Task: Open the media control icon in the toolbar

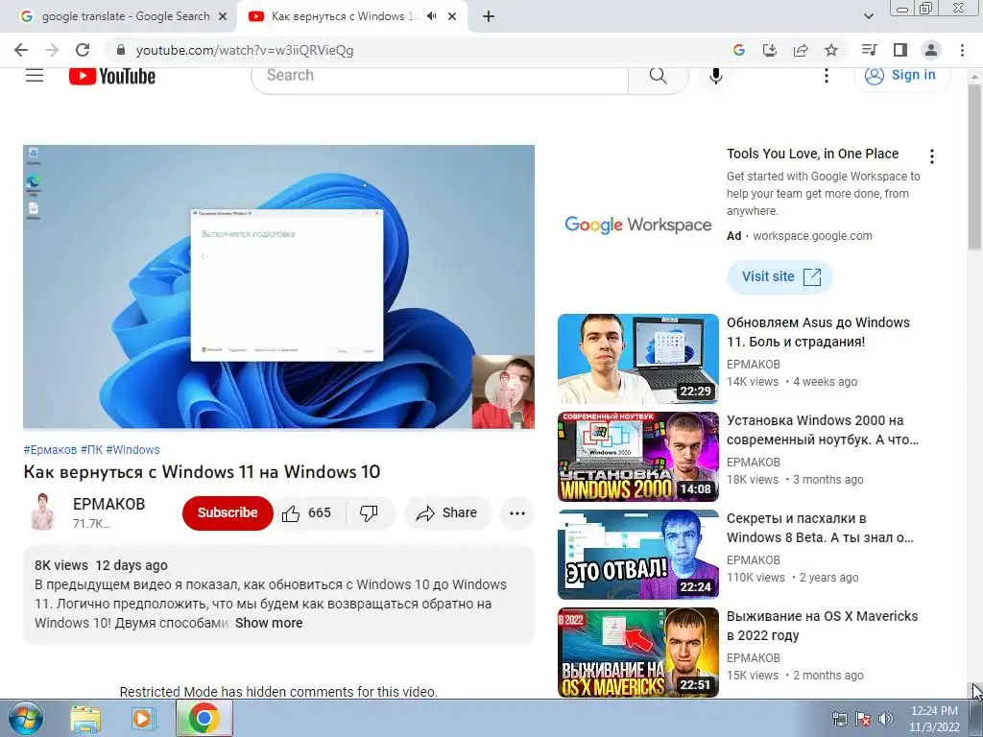Action: 869,50
